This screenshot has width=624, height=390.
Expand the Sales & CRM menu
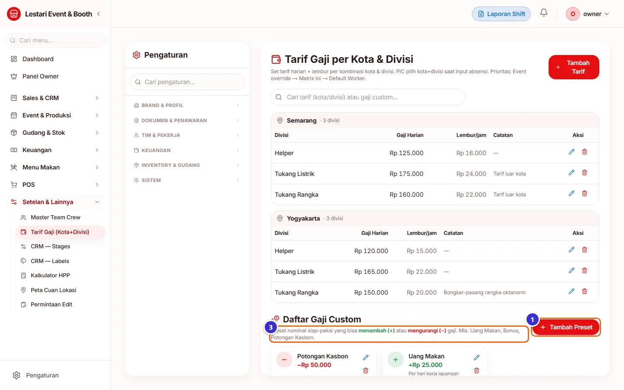click(x=55, y=98)
